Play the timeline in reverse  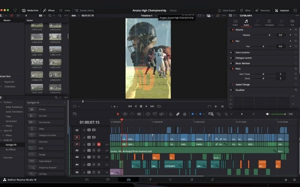click(135, 106)
